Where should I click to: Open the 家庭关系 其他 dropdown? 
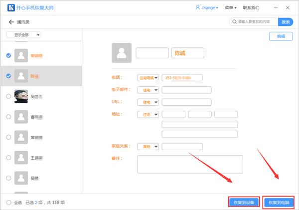[x=148, y=146]
